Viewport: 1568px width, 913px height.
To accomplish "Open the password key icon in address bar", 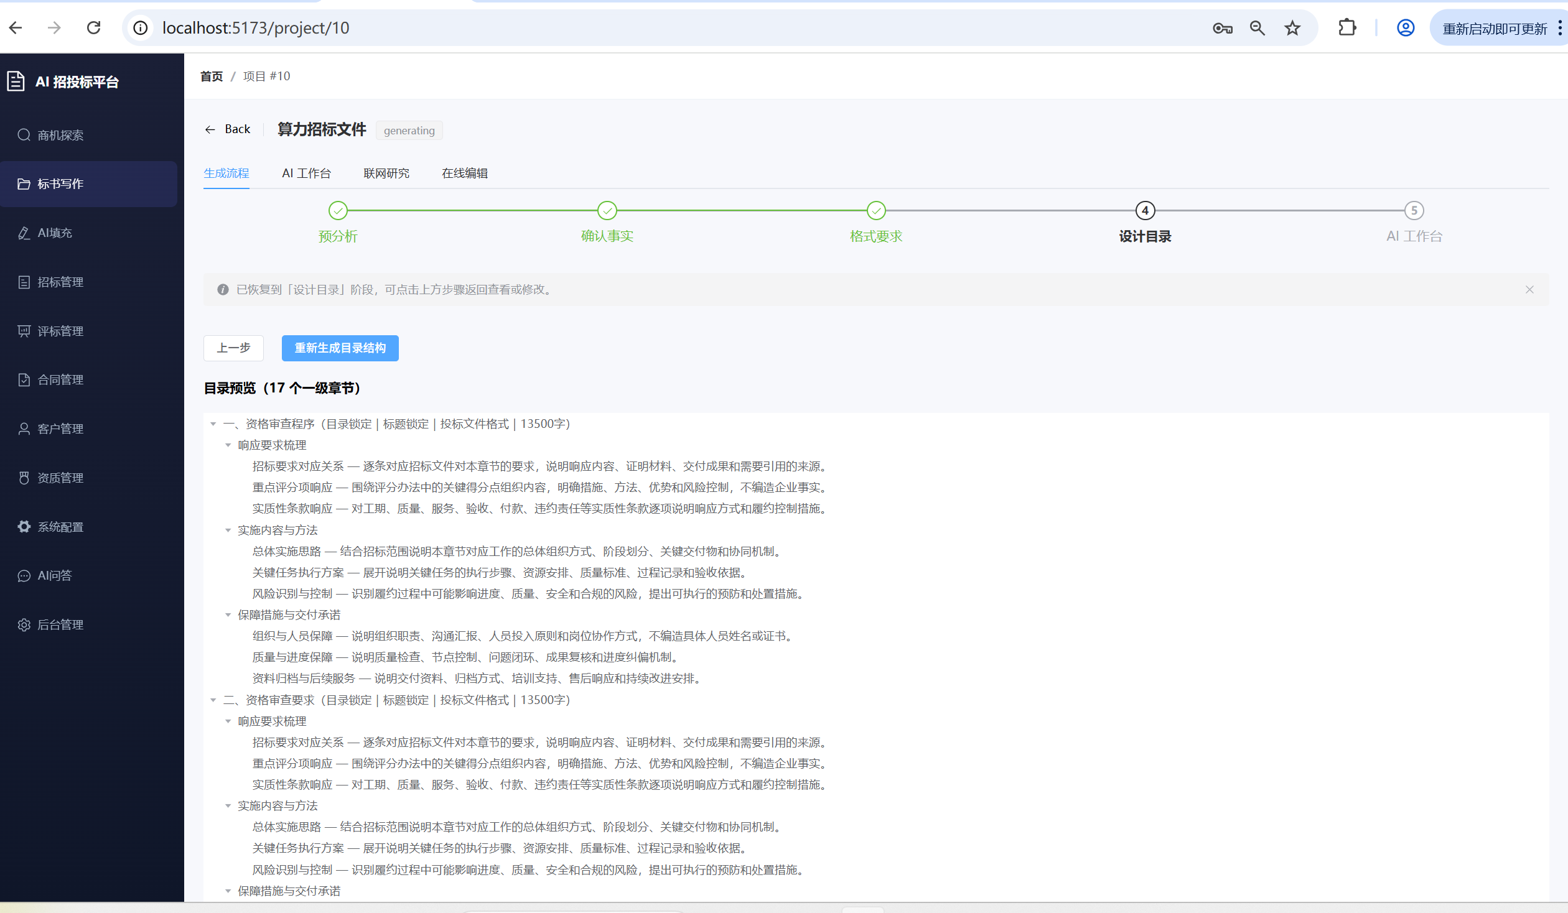I will click(1223, 28).
